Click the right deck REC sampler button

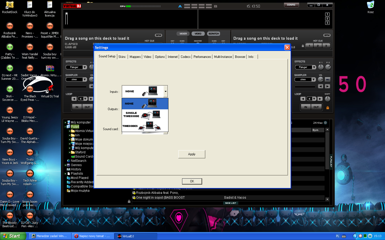click(x=328, y=79)
